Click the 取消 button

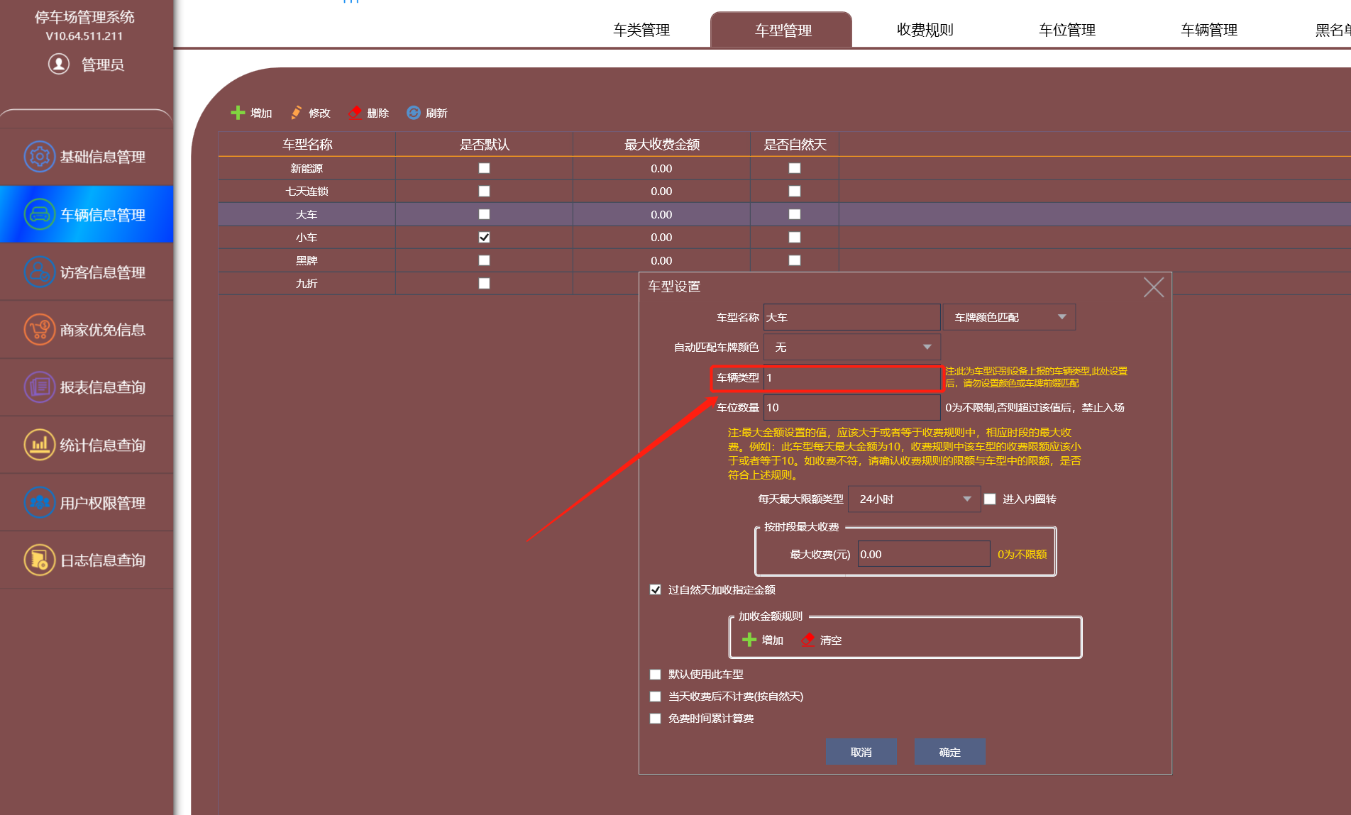pos(861,752)
